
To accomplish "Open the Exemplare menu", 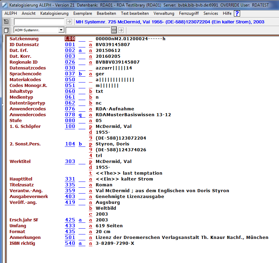I will (x=82, y=13).
